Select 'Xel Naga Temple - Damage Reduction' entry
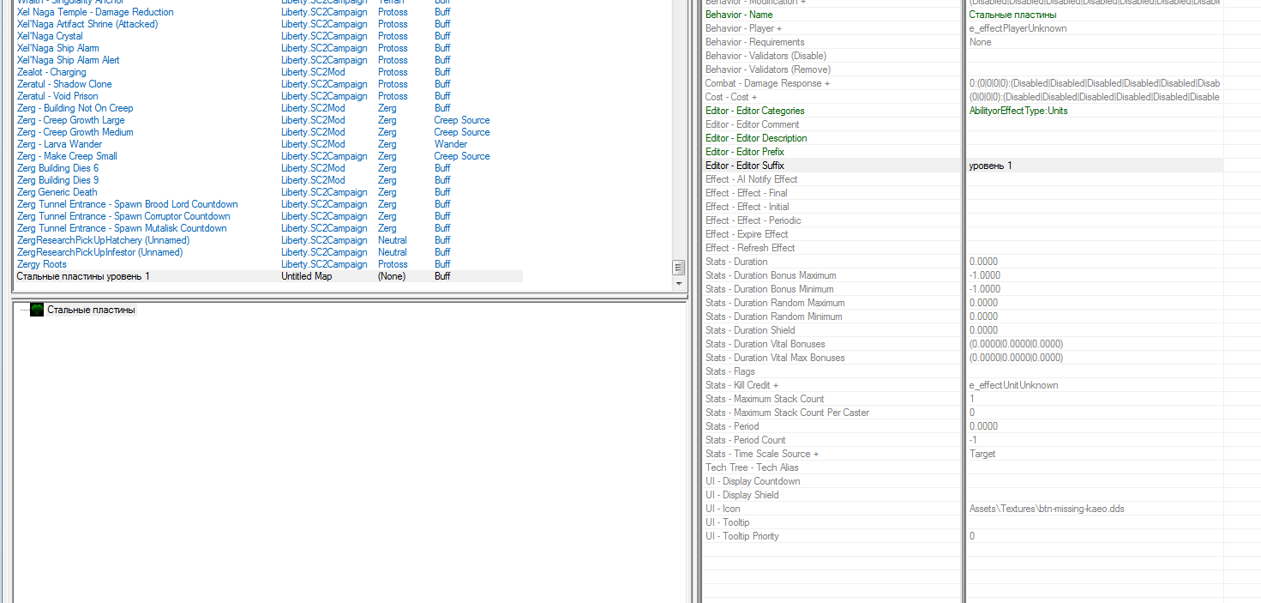 [95, 12]
